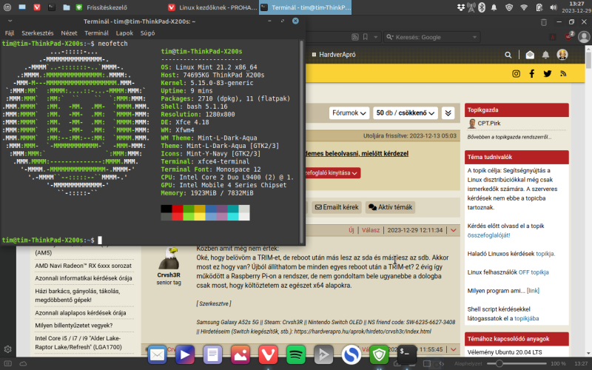Launch the mail app from the dock

[x=157, y=354]
